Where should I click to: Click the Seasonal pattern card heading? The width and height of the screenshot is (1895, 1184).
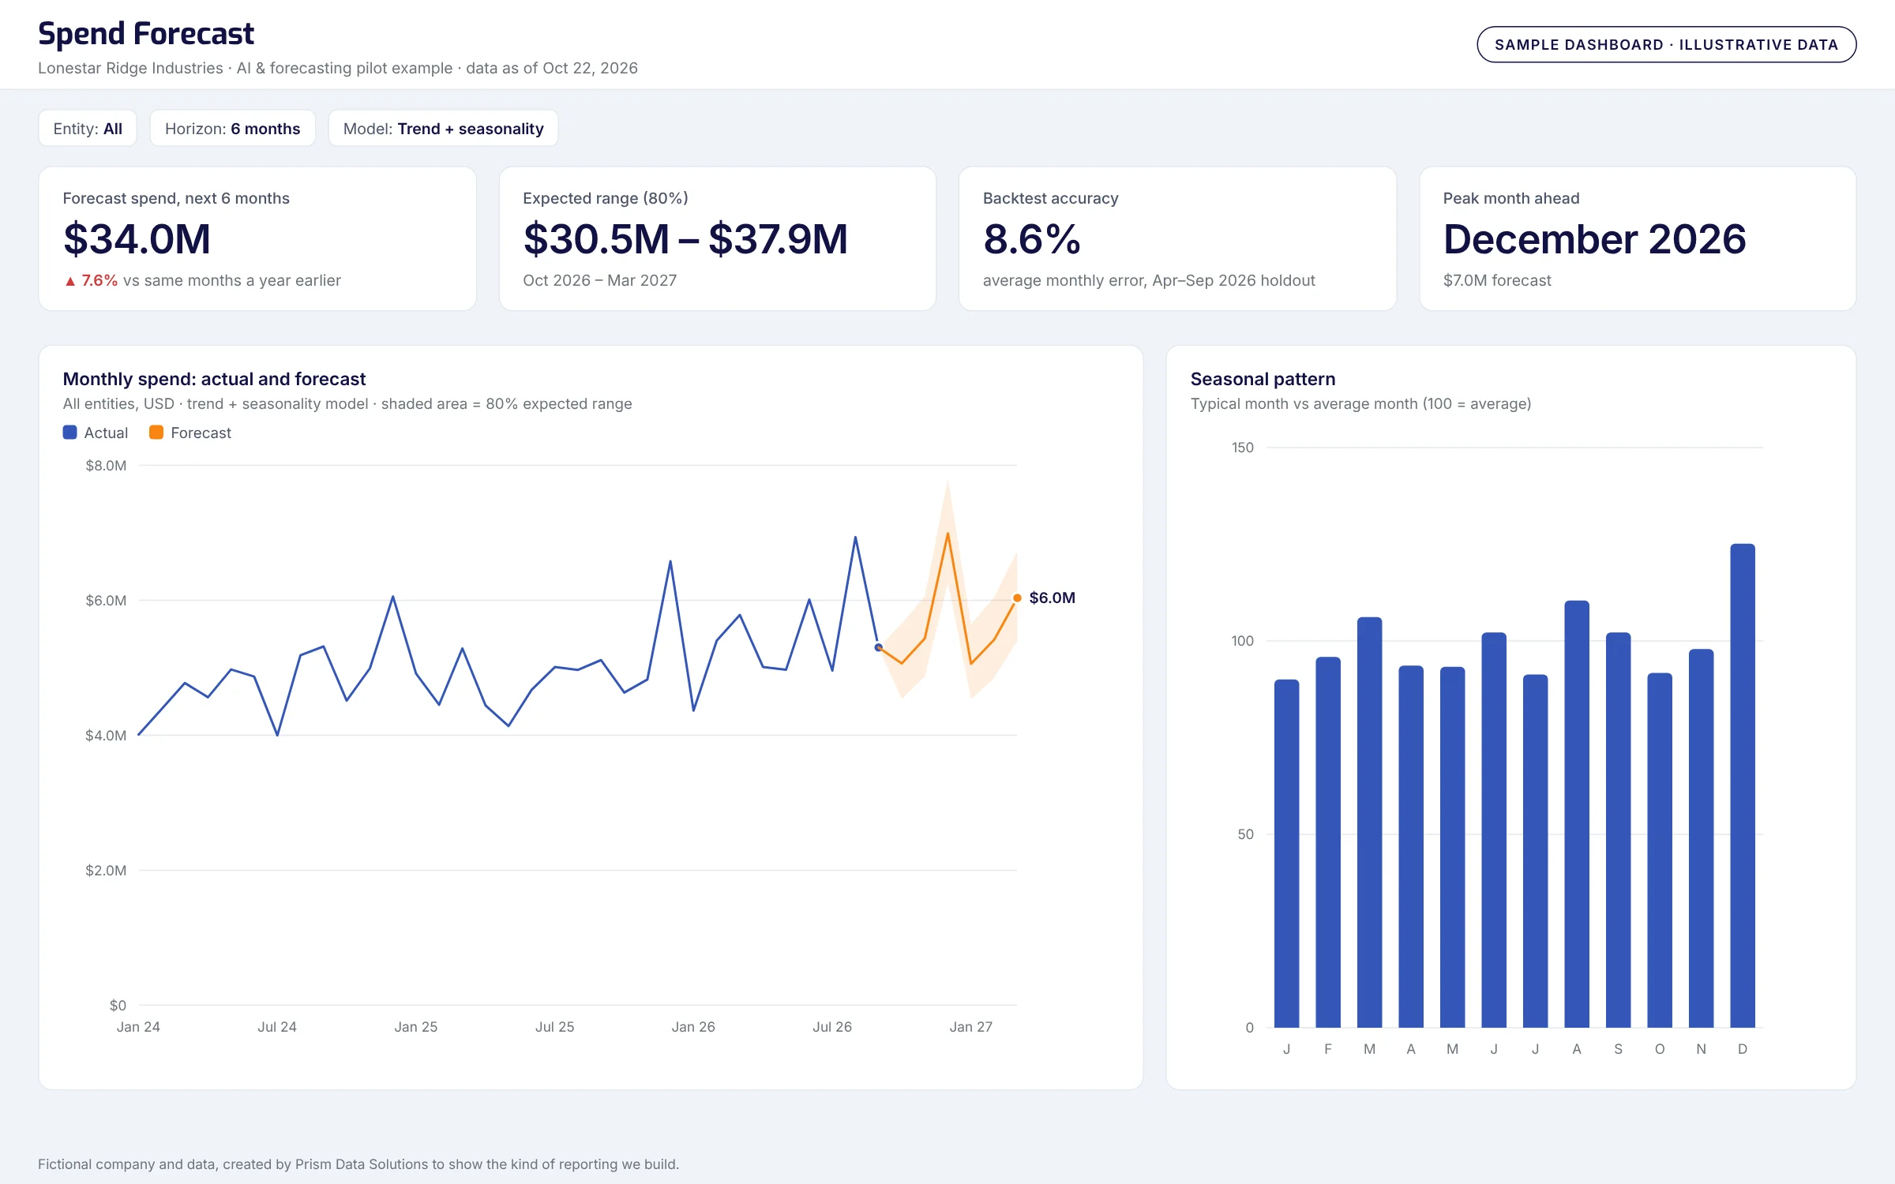pos(1263,379)
